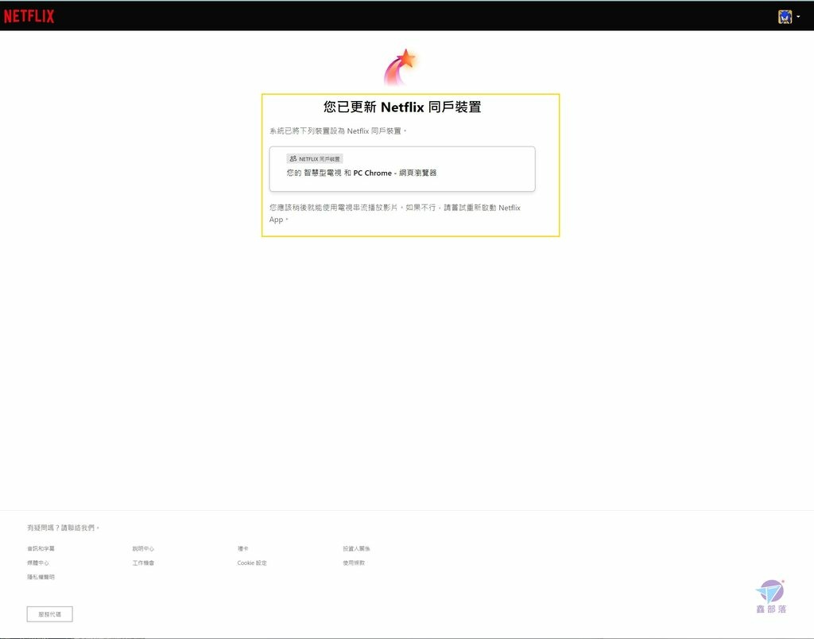Click the device line 您的 智慧型電視 和 PC Chrome
This screenshot has height=639, width=814.
click(x=362, y=173)
